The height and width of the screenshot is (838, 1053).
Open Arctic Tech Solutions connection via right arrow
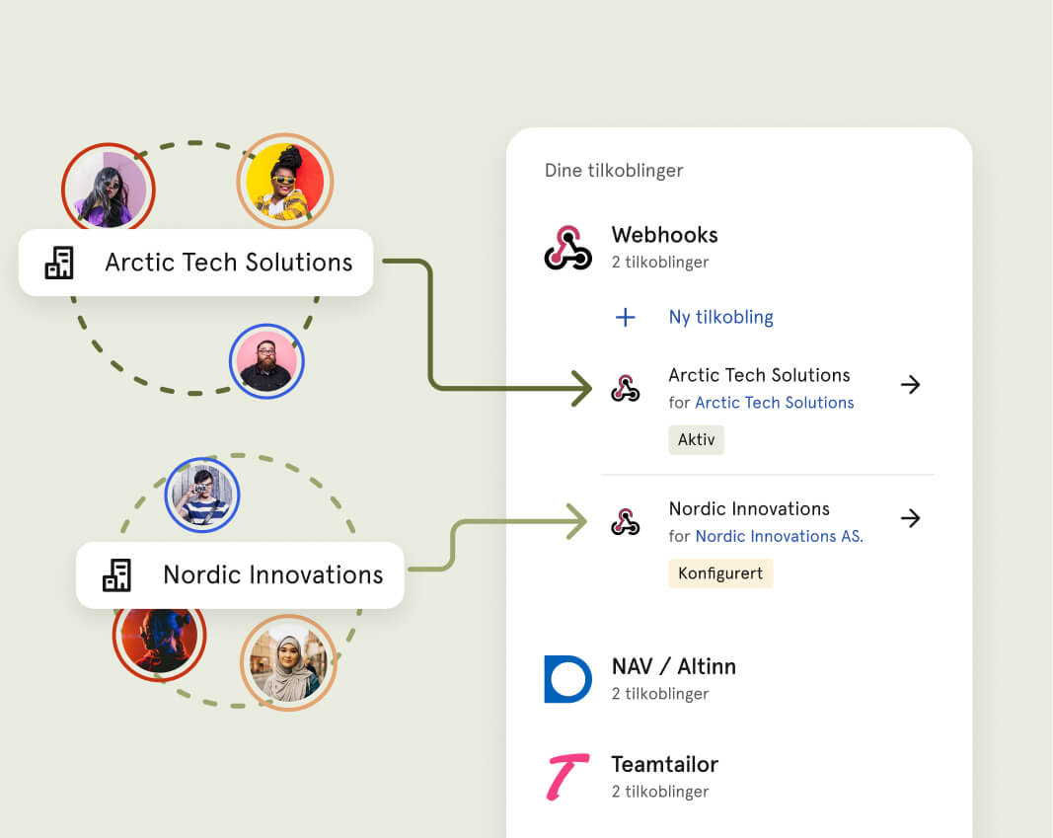tap(910, 385)
